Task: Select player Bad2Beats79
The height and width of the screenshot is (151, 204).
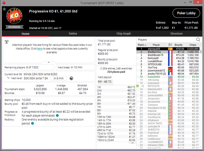Action: [168, 55]
